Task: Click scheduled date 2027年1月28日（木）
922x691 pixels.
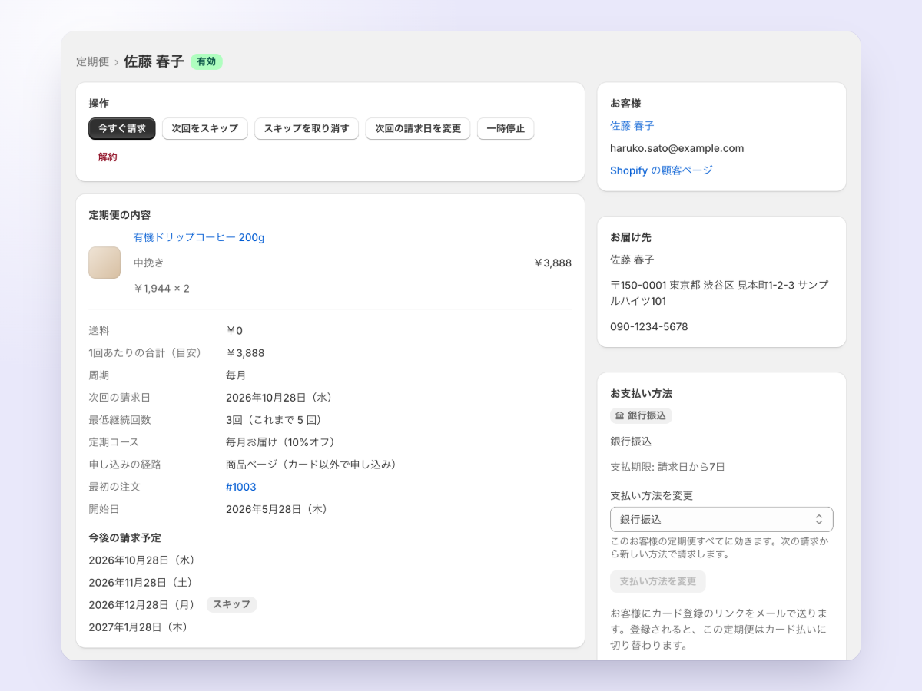Action: click(138, 627)
